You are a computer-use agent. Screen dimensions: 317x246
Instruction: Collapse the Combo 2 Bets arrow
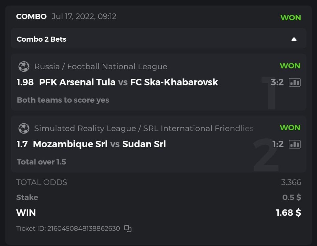(x=294, y=39)
